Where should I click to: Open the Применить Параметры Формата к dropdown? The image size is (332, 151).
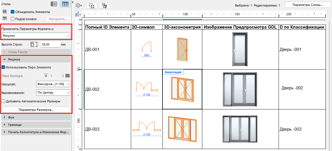tap(36, 36)
